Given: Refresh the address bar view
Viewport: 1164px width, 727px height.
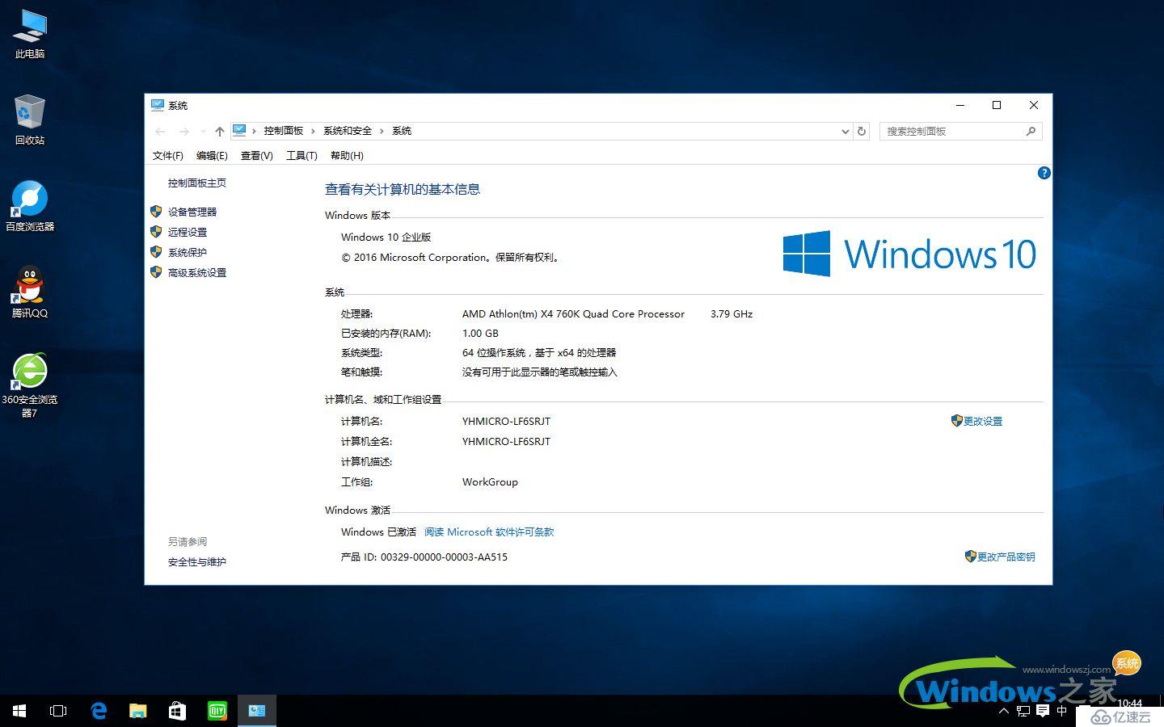Looking at the screenshot, I should pos(862,131).
